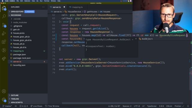Open the Go menu
192x108 pixels.
[x=37, y=1]
